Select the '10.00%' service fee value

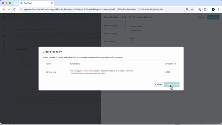167,72
